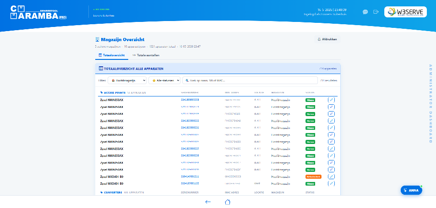
Task: Click the Caramba Beheertool Pro logo
Action: [x=38, y=12]
